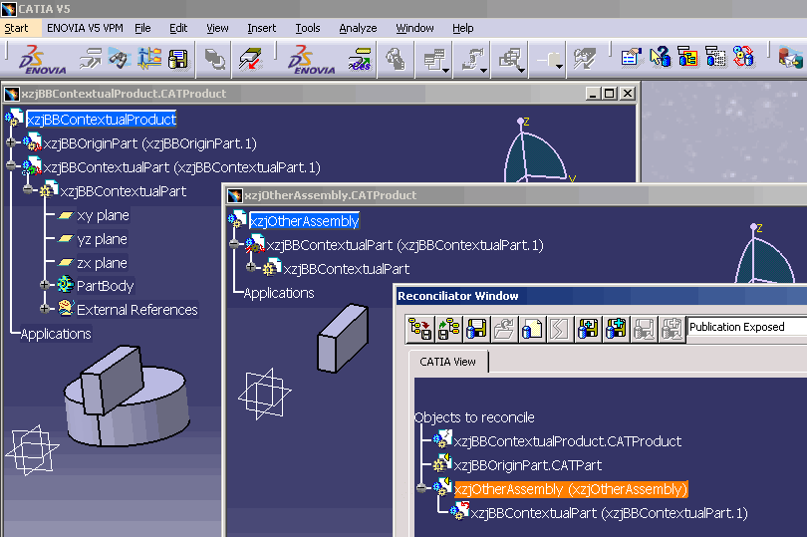
Task: Open the Analyze menu
Action: (358, 28)
